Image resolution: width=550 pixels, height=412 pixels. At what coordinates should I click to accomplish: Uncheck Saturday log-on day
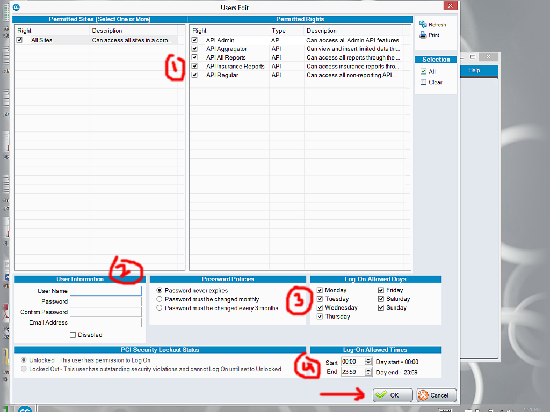pyautogui.click(x=381, y=299)
